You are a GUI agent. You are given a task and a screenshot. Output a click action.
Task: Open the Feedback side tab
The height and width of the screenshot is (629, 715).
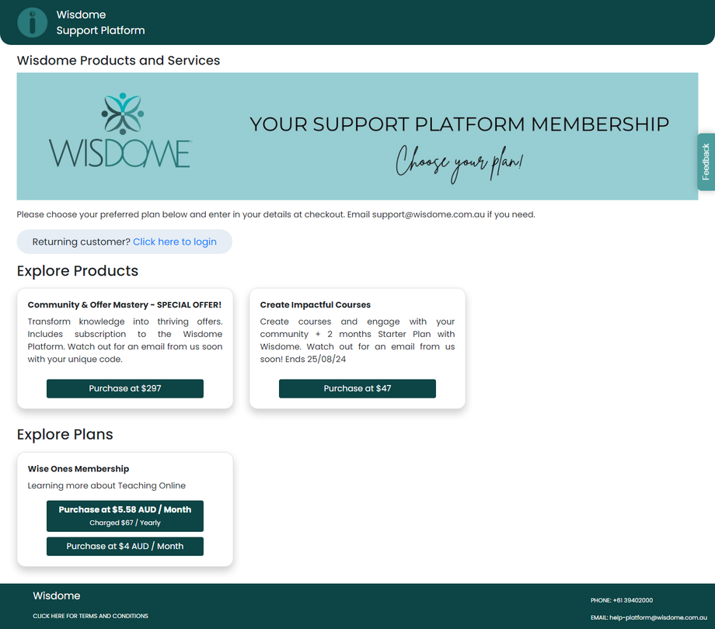point(706,162)
